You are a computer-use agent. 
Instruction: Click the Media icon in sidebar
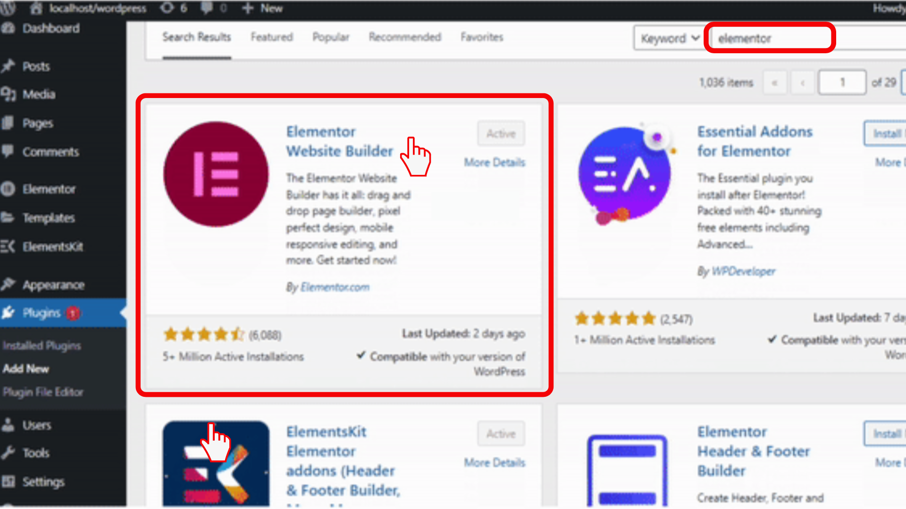click(8, 94)
